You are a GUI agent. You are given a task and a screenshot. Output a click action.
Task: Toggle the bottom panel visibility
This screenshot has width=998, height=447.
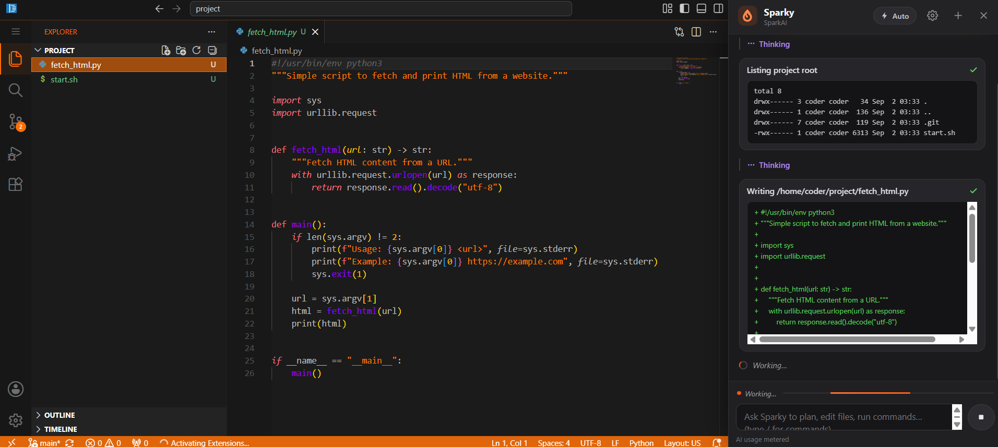click(x=702, y=8)
